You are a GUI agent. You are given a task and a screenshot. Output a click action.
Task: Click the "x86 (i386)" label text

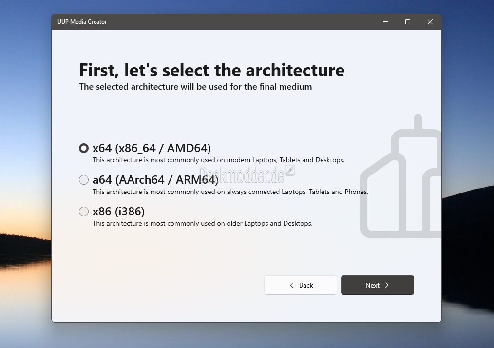118,212
